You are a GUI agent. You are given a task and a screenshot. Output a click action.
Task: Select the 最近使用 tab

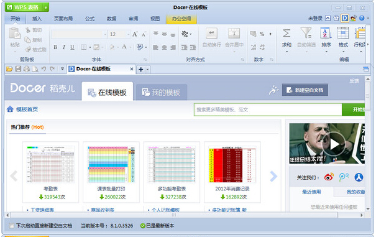[x=311, y=192]
